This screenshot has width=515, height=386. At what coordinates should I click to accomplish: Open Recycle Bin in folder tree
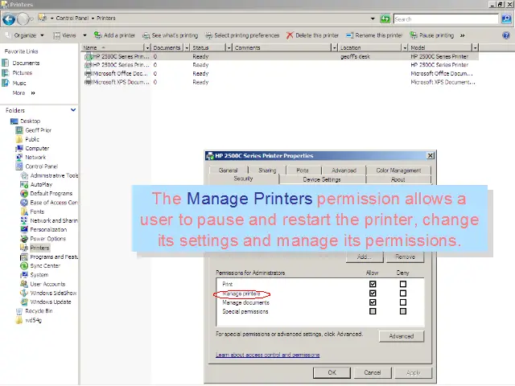click(39, 311)
